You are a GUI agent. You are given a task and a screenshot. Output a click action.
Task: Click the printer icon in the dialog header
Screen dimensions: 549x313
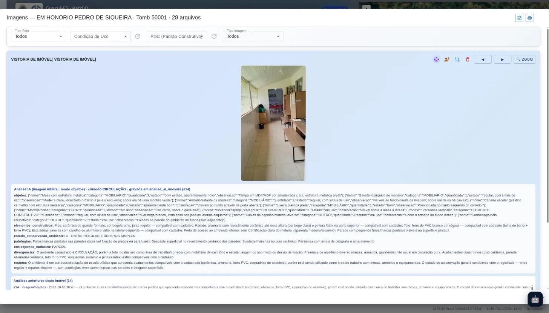[530, 18]
